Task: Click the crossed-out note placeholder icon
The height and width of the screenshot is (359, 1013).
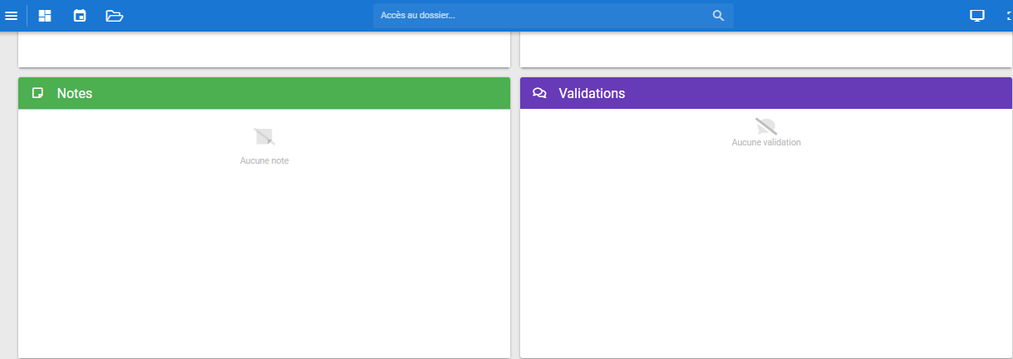Action: pyautogui.click(x=264, y=137)
